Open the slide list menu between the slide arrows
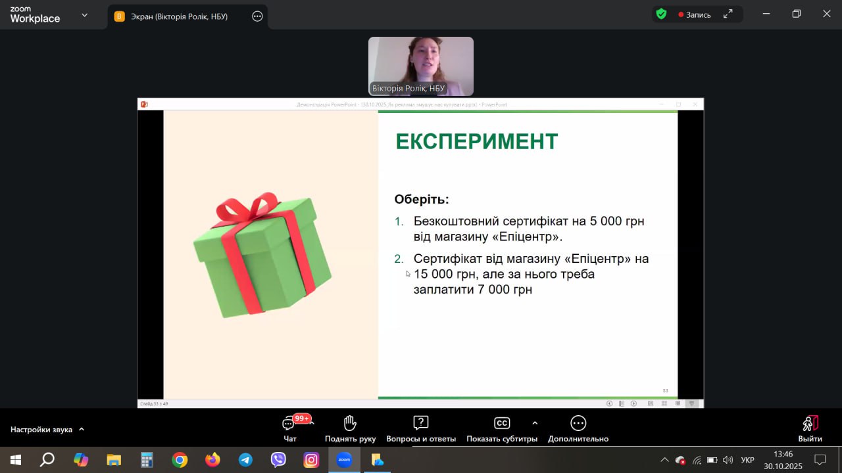842x473 pixels. (621, 403)
